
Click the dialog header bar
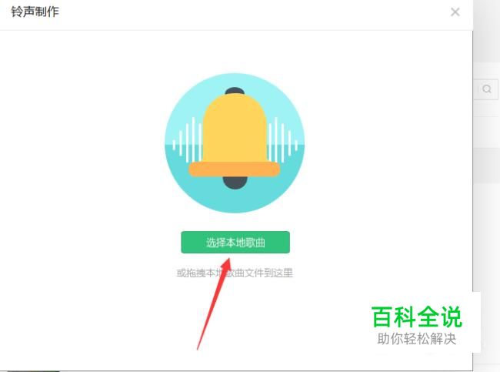(x=236, y=15)
